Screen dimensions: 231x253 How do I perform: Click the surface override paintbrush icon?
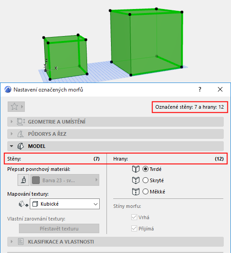(x=23, y=180)
